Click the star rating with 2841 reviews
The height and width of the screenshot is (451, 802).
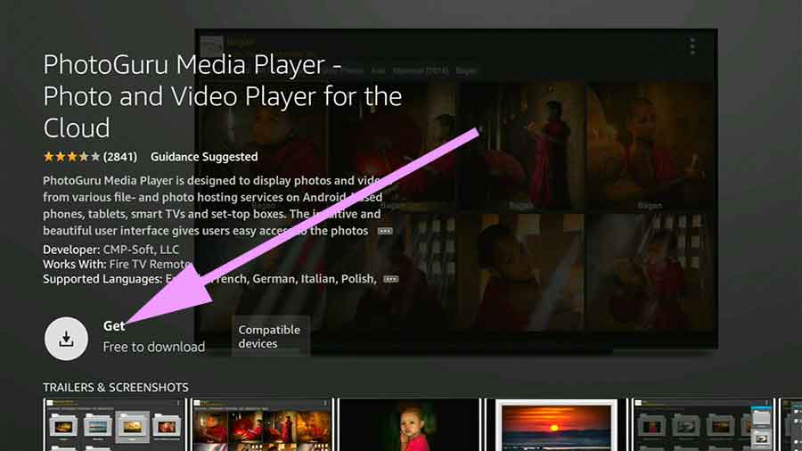click(x=90, y=157)
